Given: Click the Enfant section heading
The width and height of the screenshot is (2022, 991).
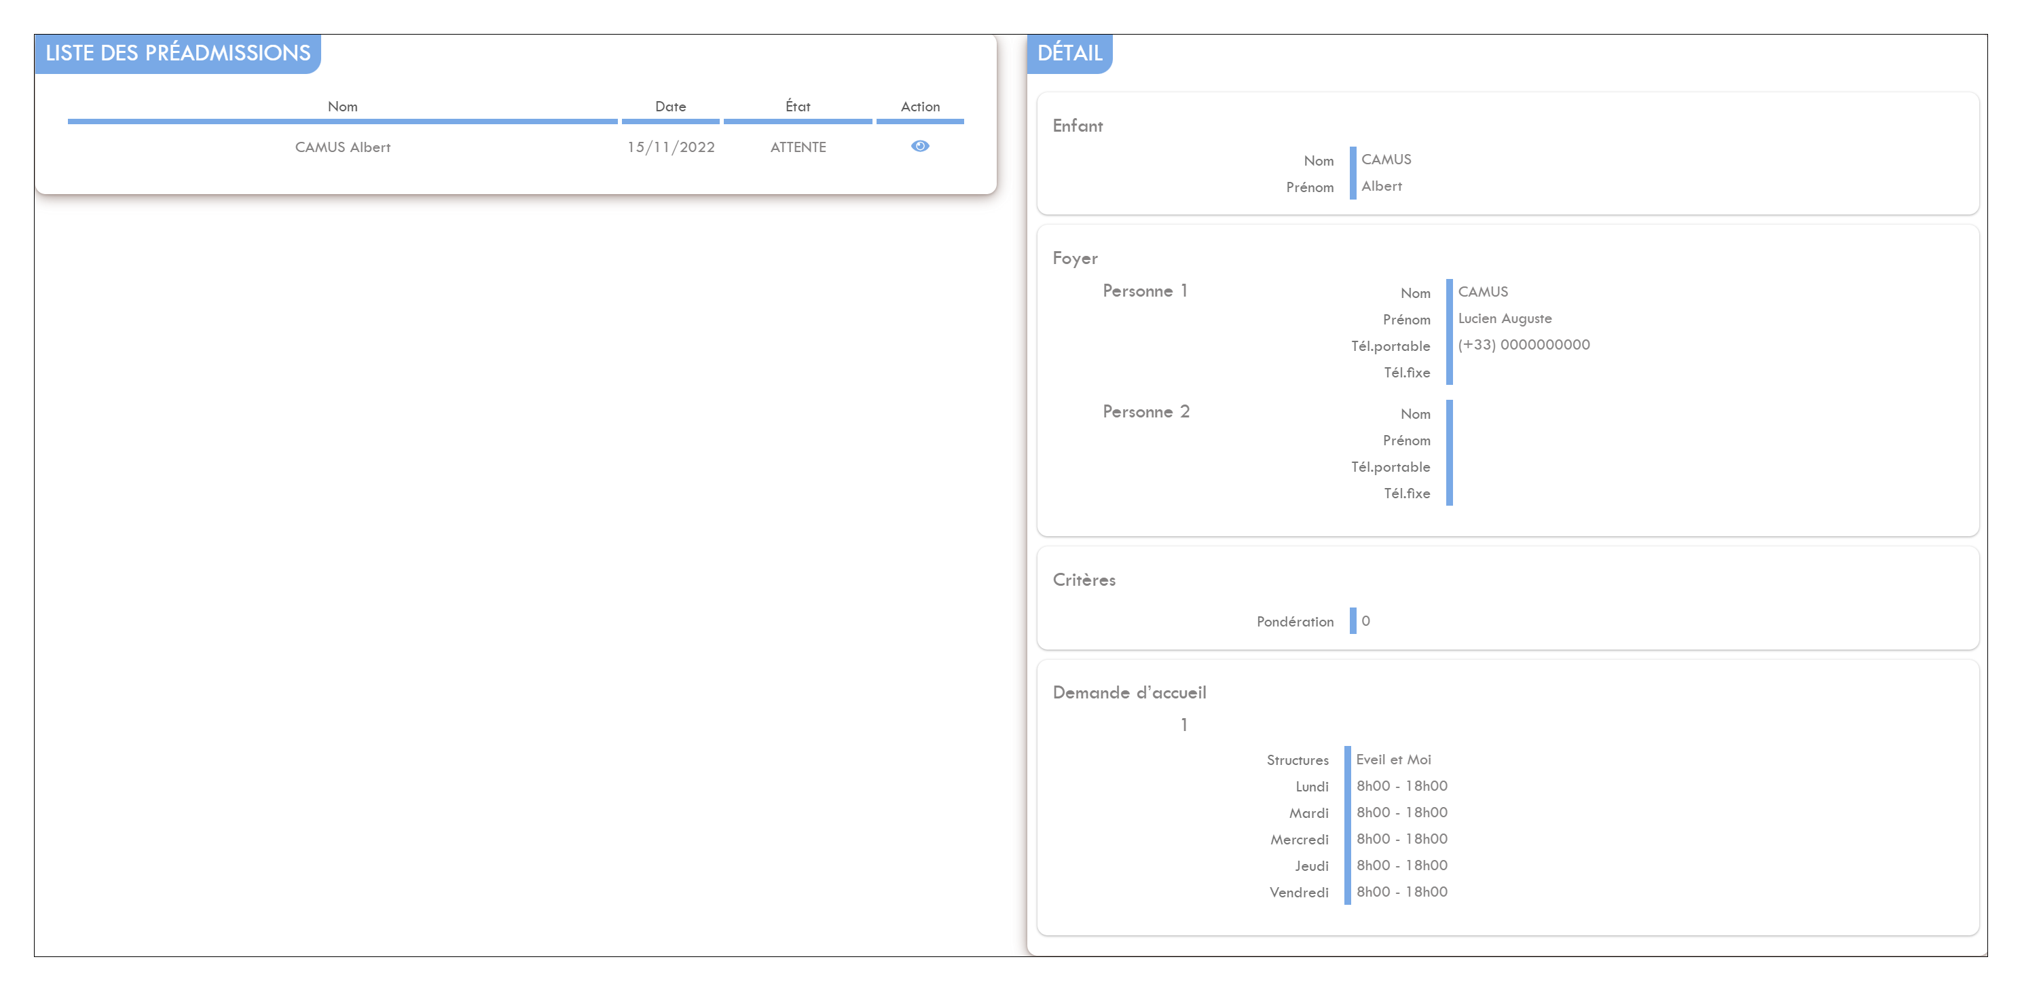Looking at the screenshot, I should click(x=1077, y=126).
